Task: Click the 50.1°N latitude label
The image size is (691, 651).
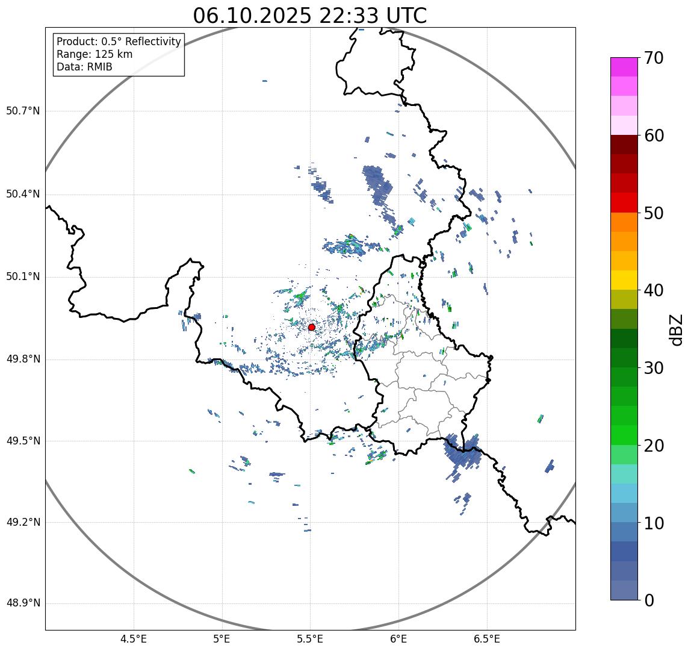Action: 23,277
